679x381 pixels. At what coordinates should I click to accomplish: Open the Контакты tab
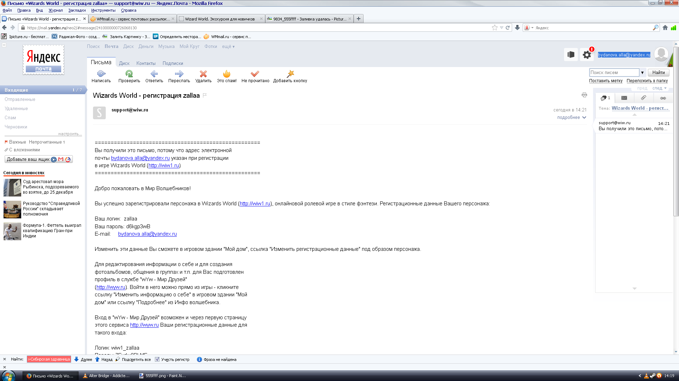(x=146, y=63)
